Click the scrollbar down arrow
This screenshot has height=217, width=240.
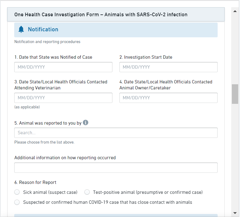tap(235, 213)
